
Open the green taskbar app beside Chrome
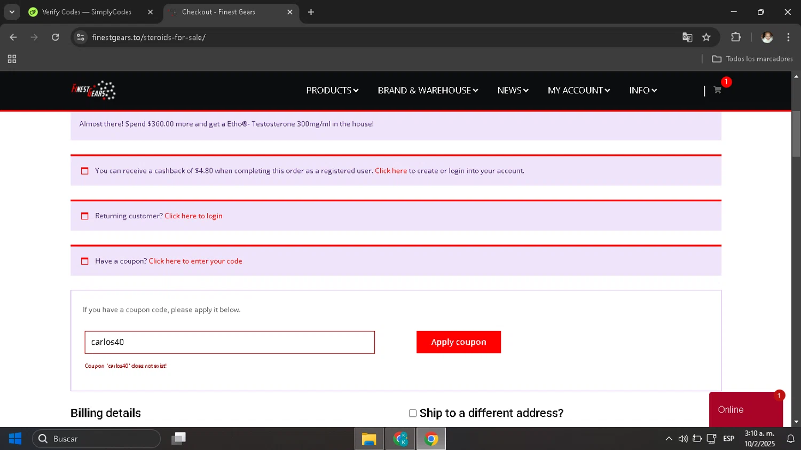pyautogui.click(x=400, y=439)
